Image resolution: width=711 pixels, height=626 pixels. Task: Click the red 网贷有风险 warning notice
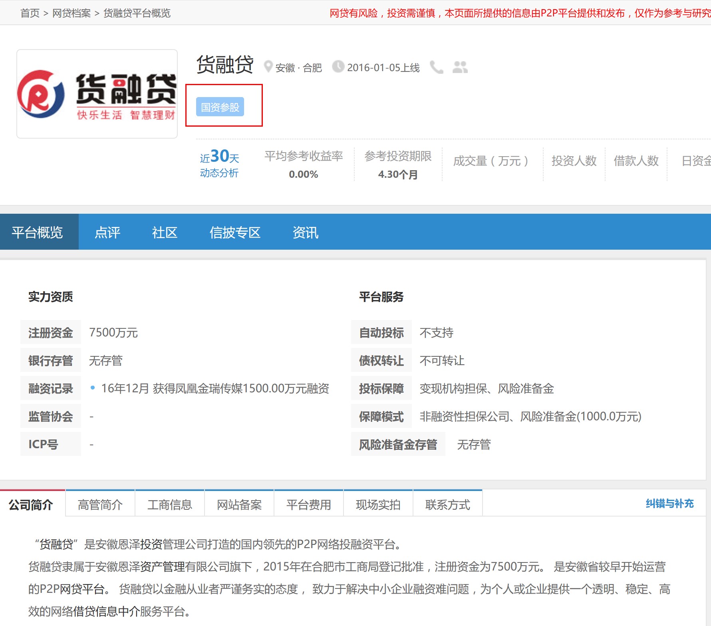[520, 13]
